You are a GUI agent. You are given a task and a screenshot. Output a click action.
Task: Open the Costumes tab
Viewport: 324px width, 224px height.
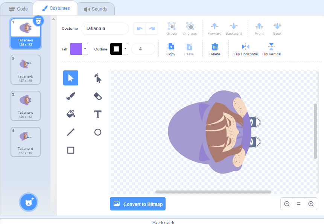point(56,8)
